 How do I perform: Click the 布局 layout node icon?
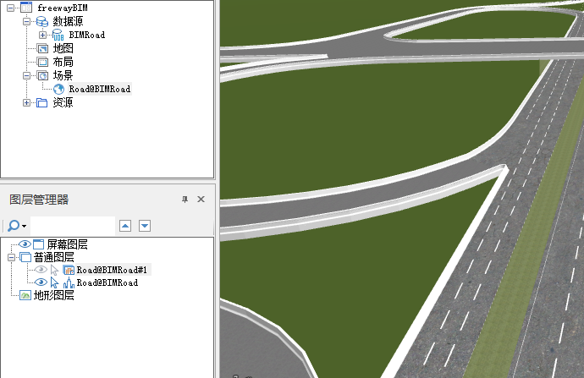pyautogui.click(x=42, y=62)
